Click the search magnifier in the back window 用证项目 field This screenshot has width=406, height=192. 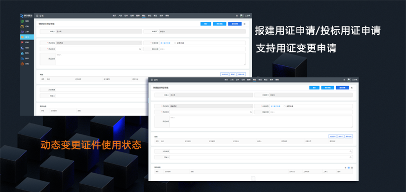140,49
